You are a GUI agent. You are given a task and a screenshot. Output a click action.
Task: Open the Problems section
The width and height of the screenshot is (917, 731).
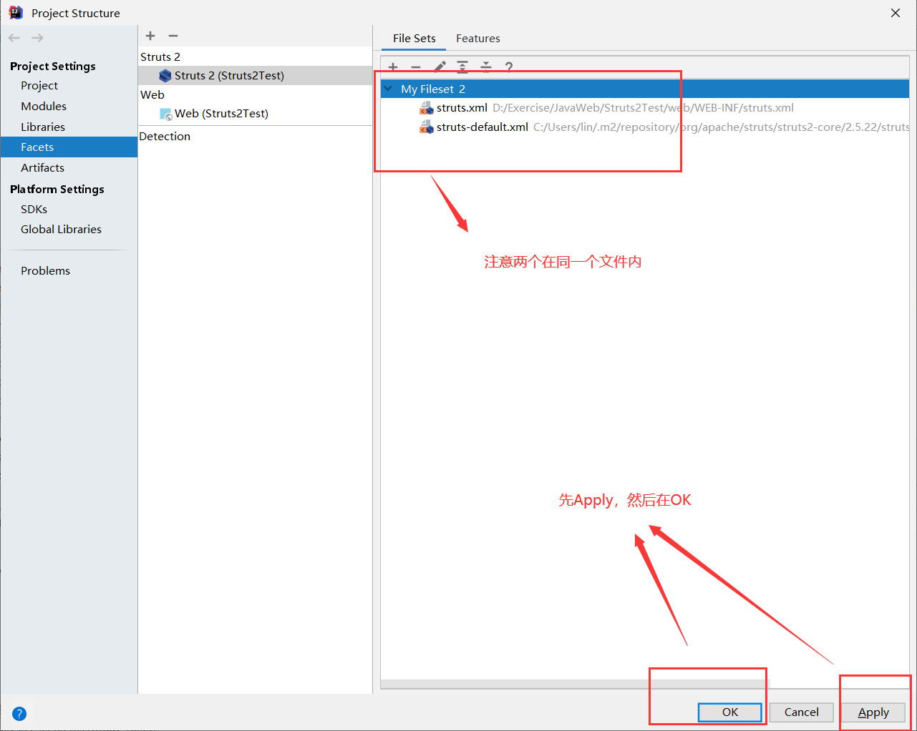[x=45, y=270]
